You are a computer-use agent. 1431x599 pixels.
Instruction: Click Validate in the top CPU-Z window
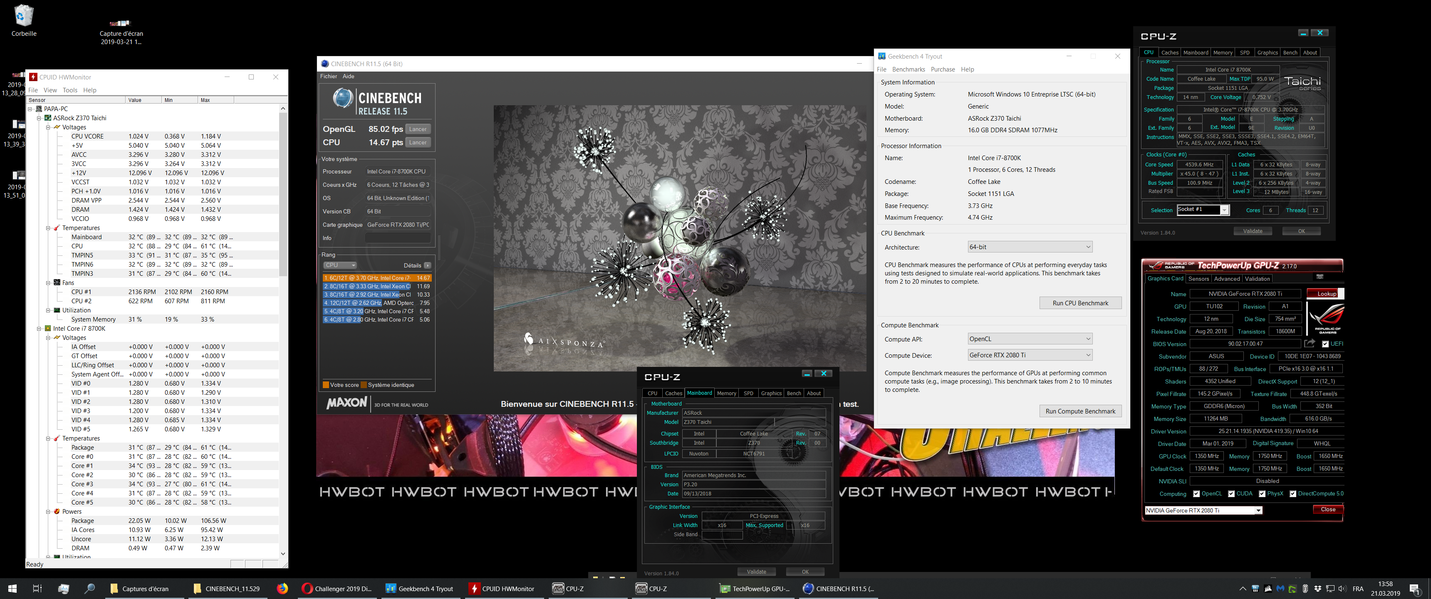[x=1252, y=231]
